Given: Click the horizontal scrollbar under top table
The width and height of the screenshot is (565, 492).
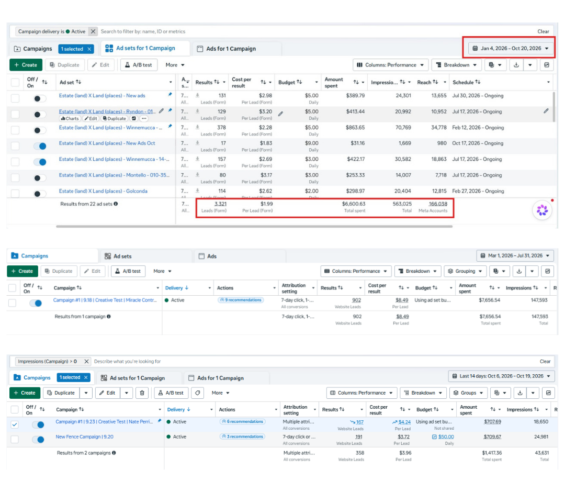Looking at the screenshot, I should (254, 226).
